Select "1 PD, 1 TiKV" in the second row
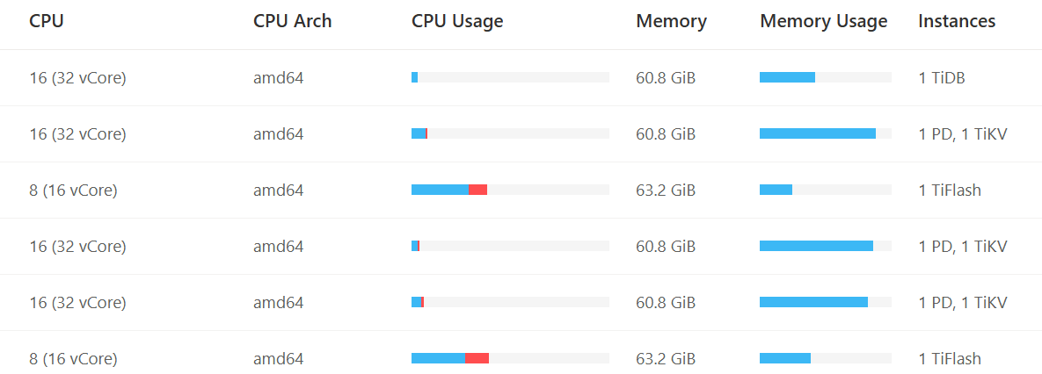 coord(962,134)
